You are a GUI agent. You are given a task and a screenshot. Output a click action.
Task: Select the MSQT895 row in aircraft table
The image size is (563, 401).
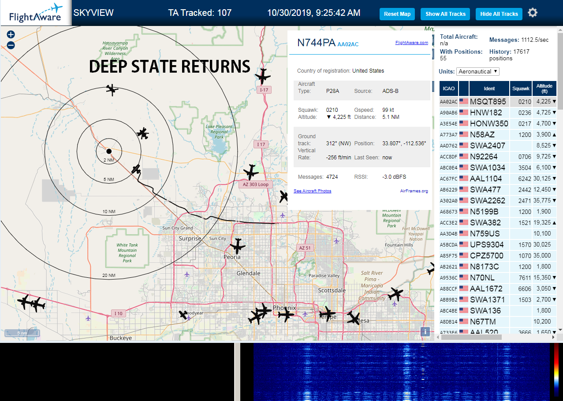[498, 102]
